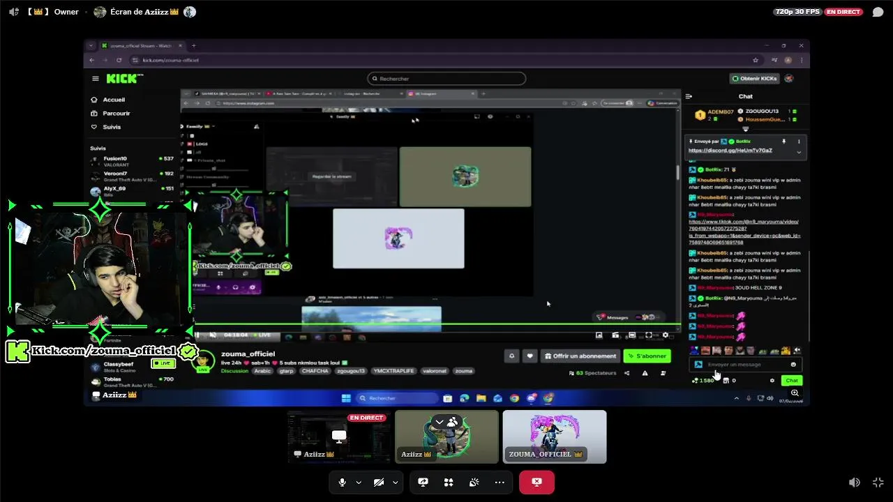This screenshot has height=502, width=893.
Task: Open the emoji picker in chat input
Action: point(793,365)
